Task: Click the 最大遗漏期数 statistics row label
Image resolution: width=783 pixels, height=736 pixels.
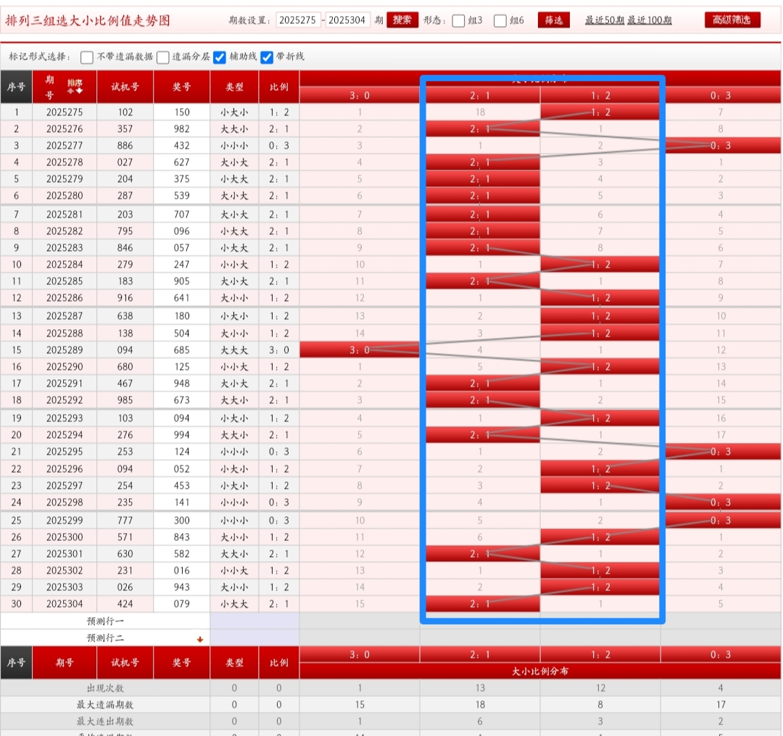Action: click(105, 705)
